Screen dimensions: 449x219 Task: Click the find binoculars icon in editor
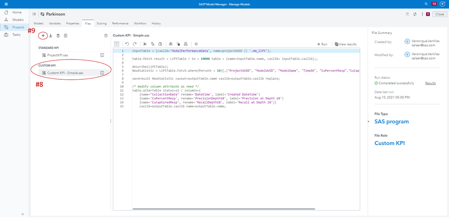(171, 44)
